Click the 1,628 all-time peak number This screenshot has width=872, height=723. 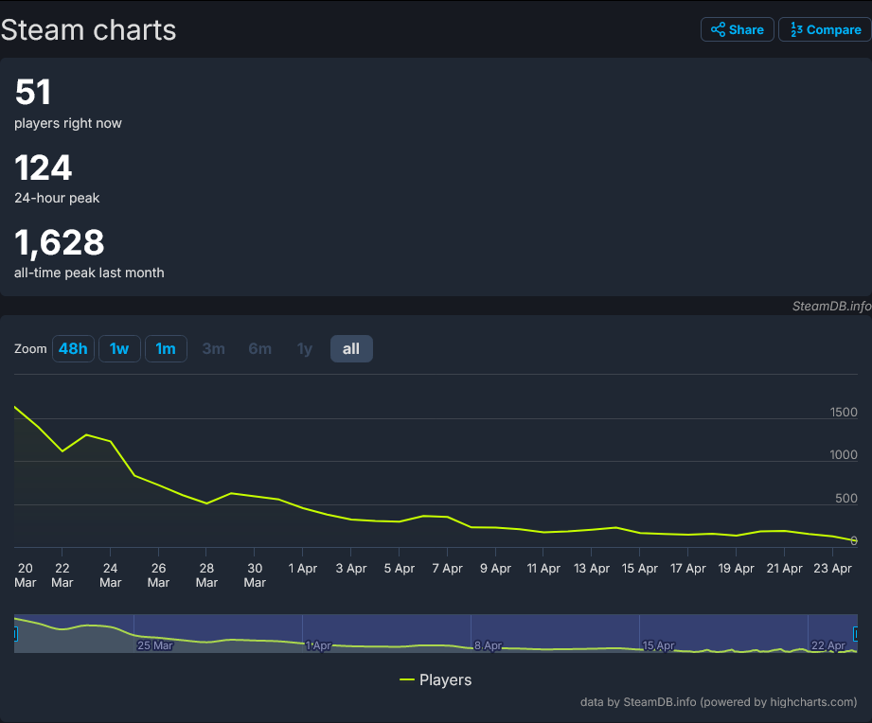click(59, 243)
